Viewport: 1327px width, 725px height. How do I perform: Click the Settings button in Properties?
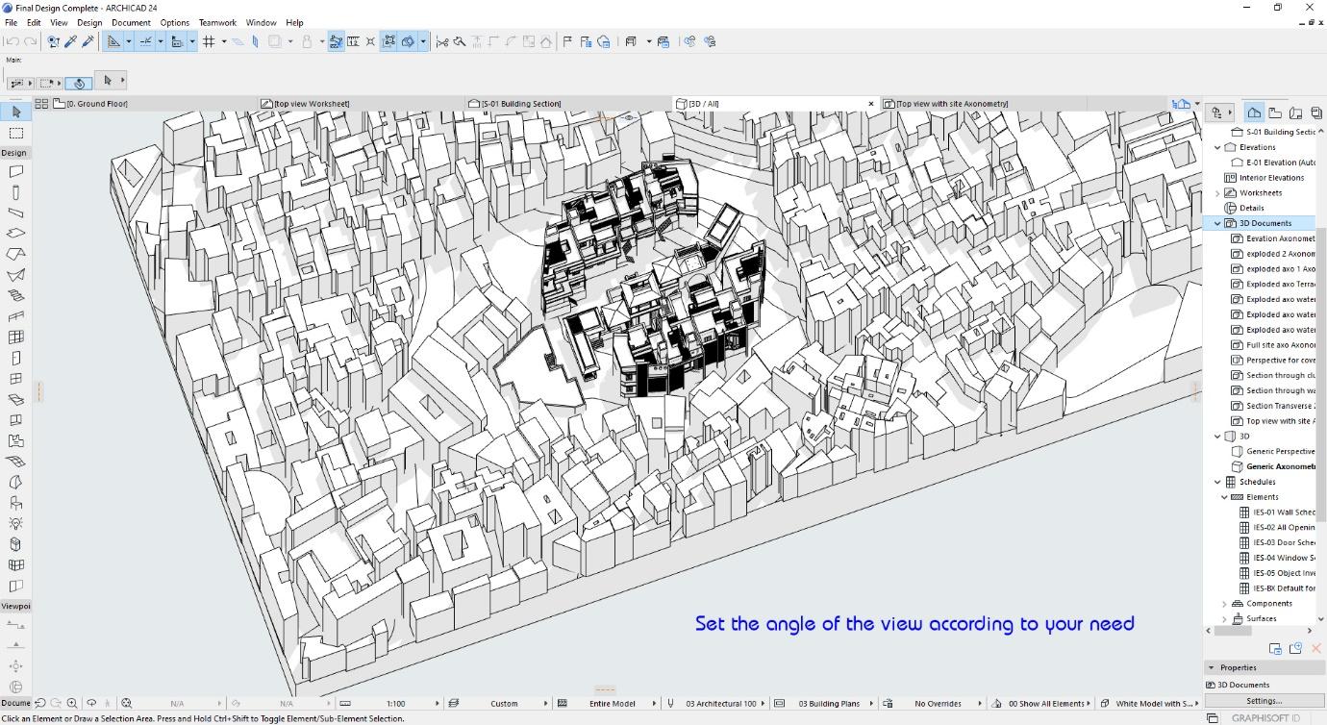1264,701
